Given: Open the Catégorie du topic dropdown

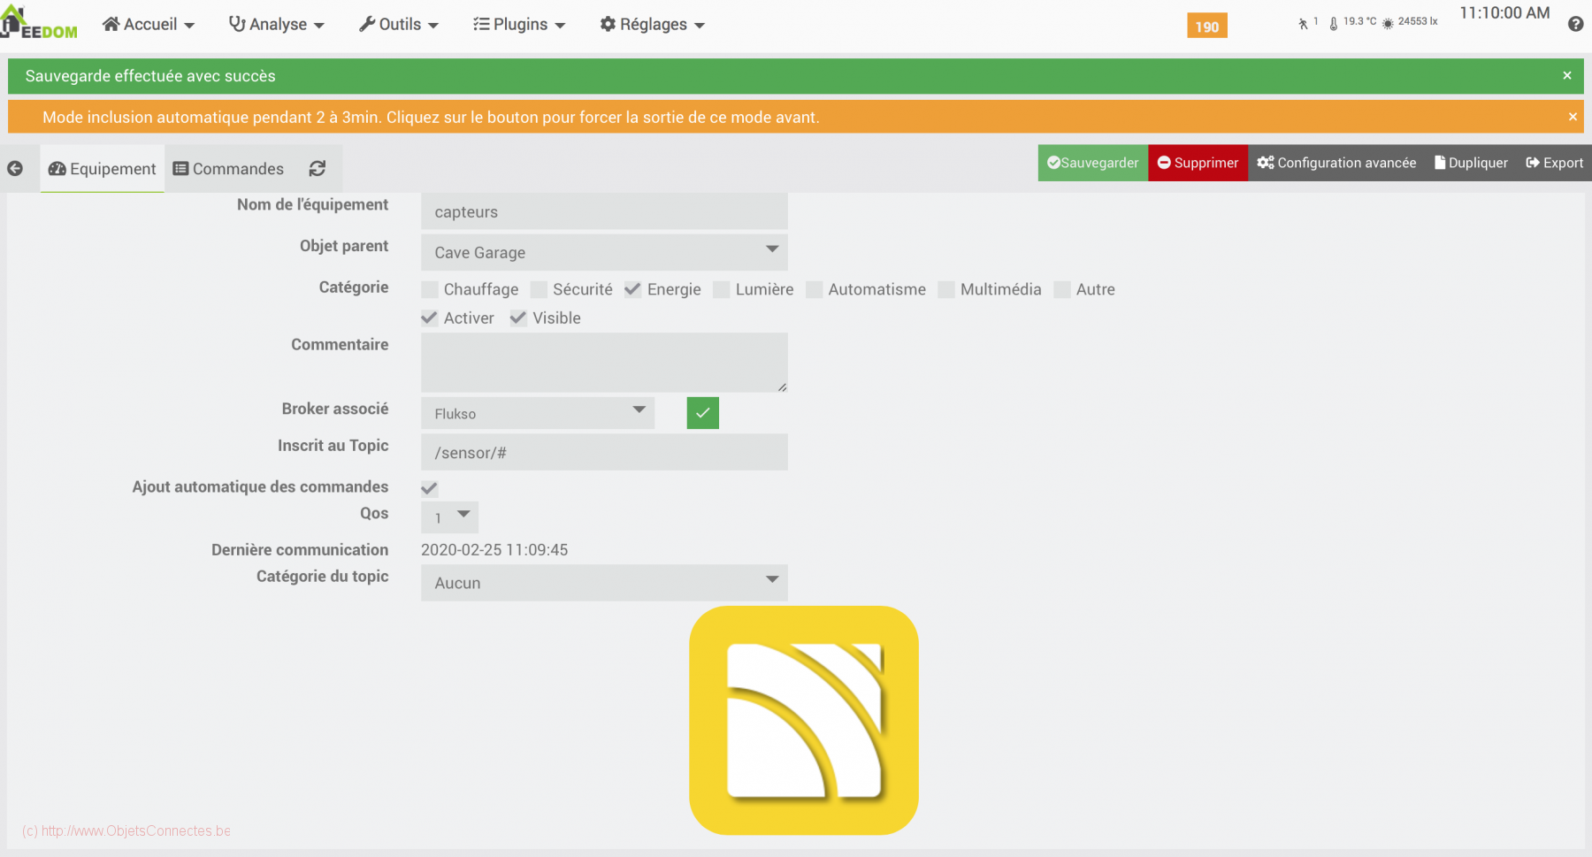Looking at the screenshot, I should point(604,583).
